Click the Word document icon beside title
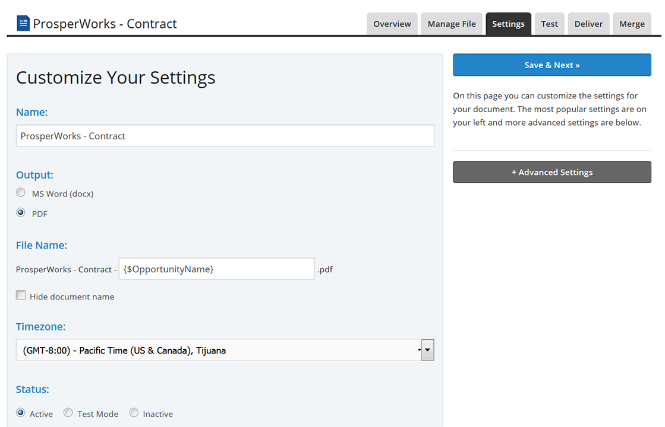Image resolution: width=665 pixels, height=427 pixels. (23, 23)
